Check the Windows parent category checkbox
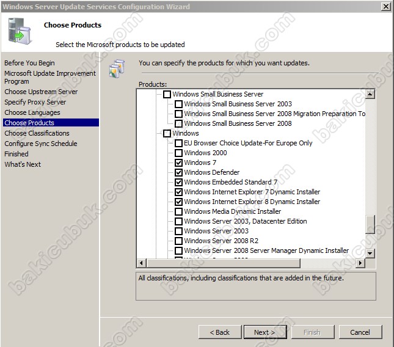Viewport: 394px width, 347px height. click(x=167, y=133)
